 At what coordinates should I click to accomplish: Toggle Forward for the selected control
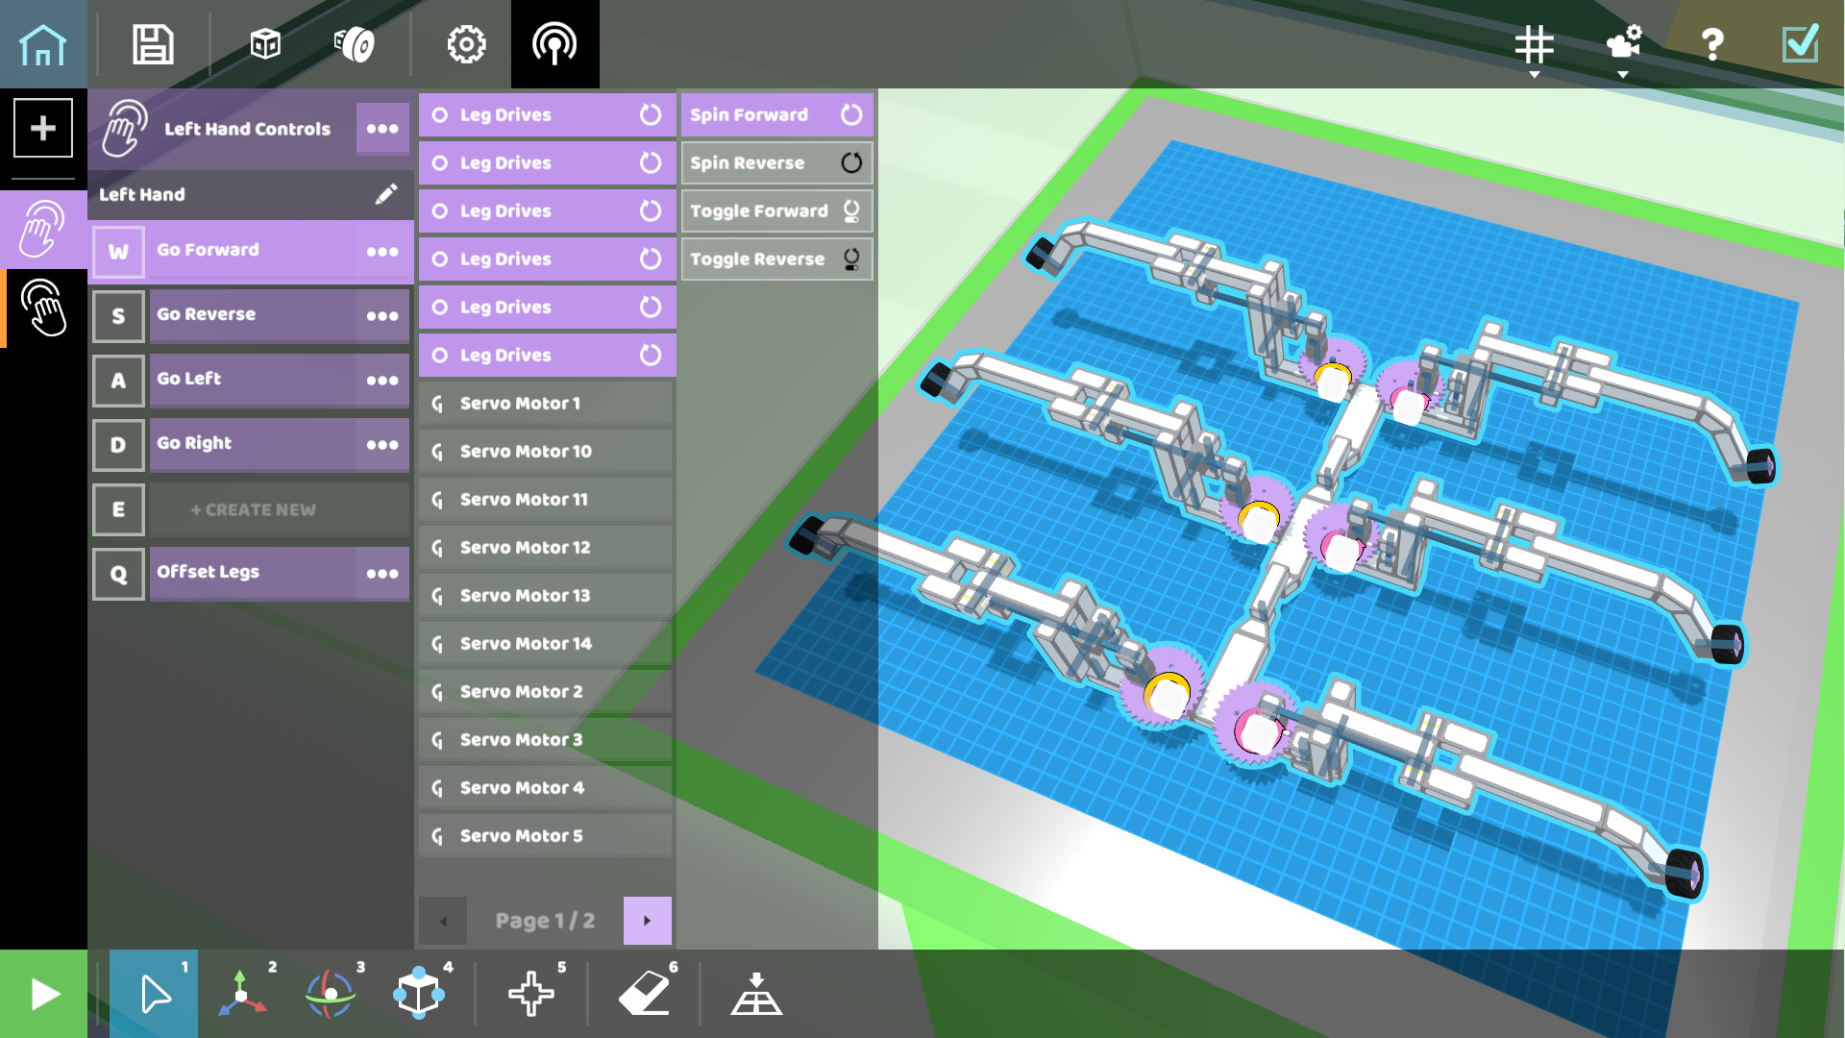776,210
